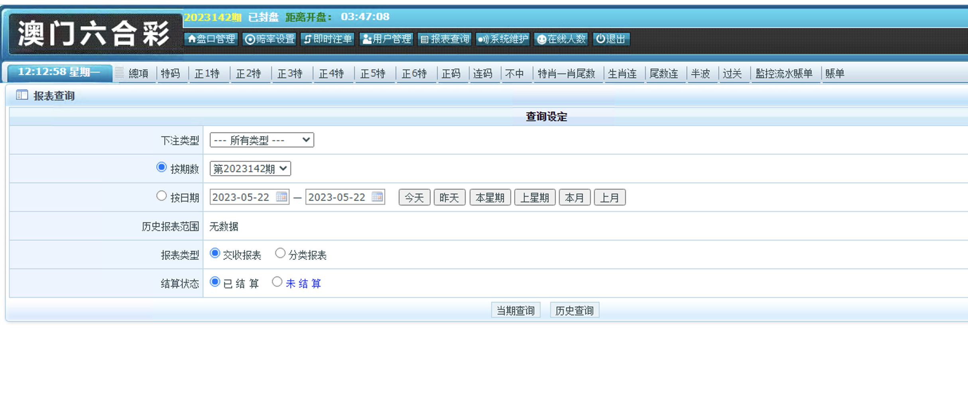The width and height of the screenshot is (968, 403).
Task: Open the 正5特 tab
Action: 373,74
